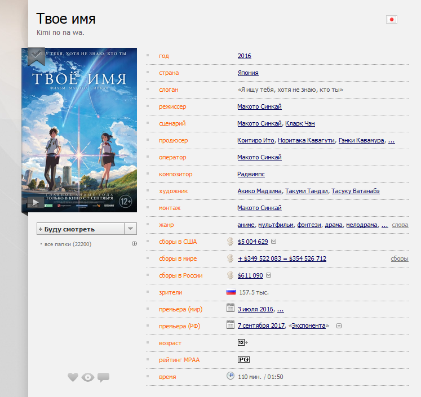421x397 pixels.
Task: Open producer Норитака Кавагути link
Action: click(307, 140)
